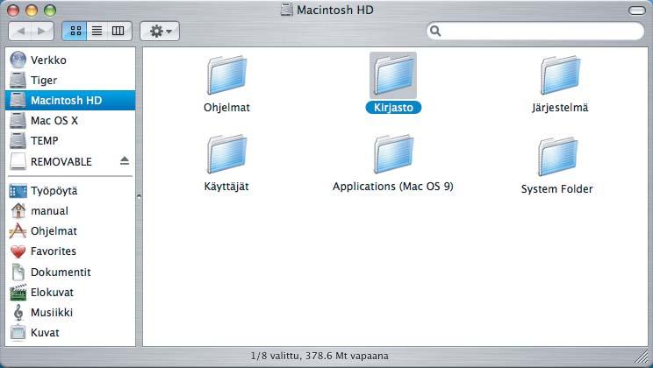Switch to column view
Image resolution: width=653 pixels, height=368 pixels.
pos(118,31)
